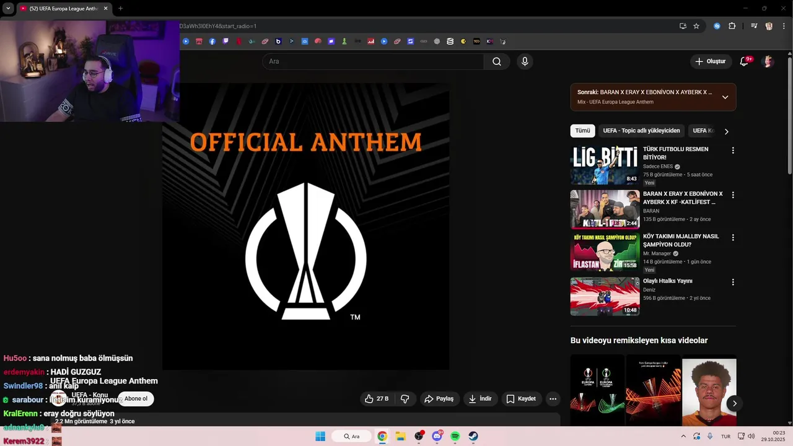Image resolution: width=793 pixels, height=446 pixels.
Task: Save the video with the Kaydet button
Action: [521, 399]
